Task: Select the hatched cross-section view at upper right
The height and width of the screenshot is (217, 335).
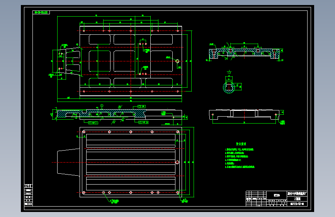Action: point(244,54)
